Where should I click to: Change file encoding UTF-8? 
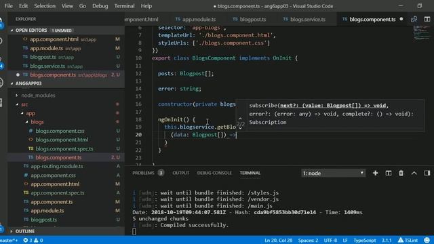[x=330, y=240]
